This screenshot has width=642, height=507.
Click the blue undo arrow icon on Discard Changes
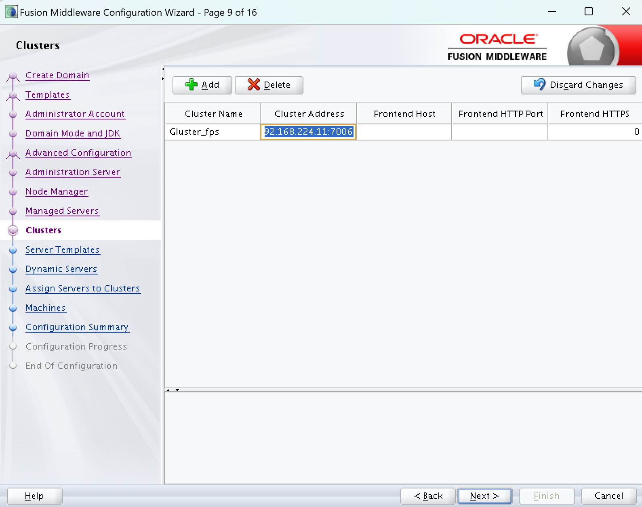click(539, 84)
